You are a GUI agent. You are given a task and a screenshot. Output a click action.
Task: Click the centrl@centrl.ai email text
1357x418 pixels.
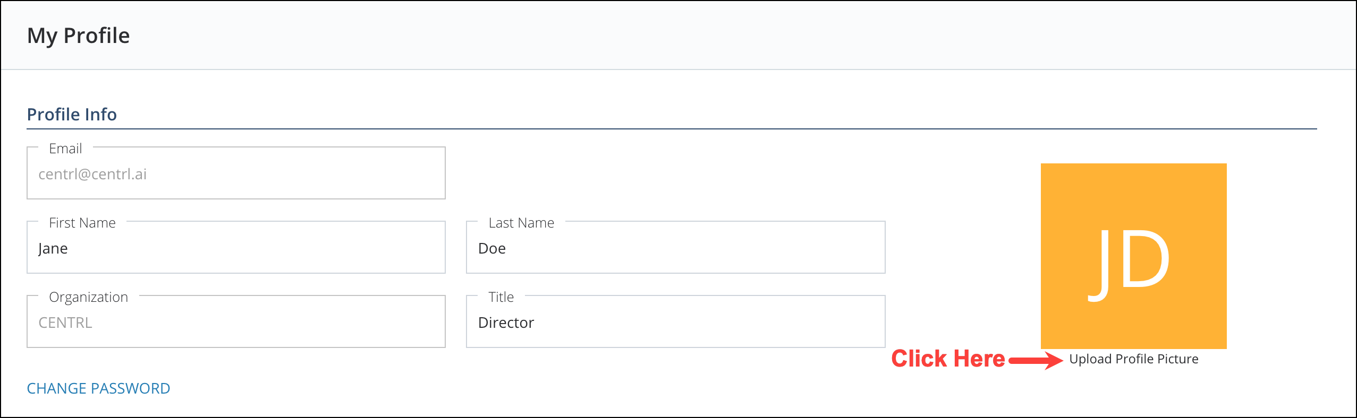pyautogui.click(x=92, y=174)
